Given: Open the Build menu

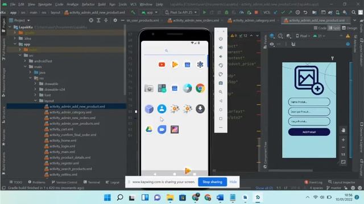Looking at the screenshot, I should click(x=102, y=4).
